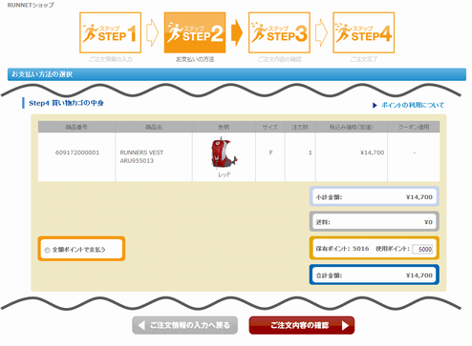Click the RUNNET shop title text

pos(31,5)
